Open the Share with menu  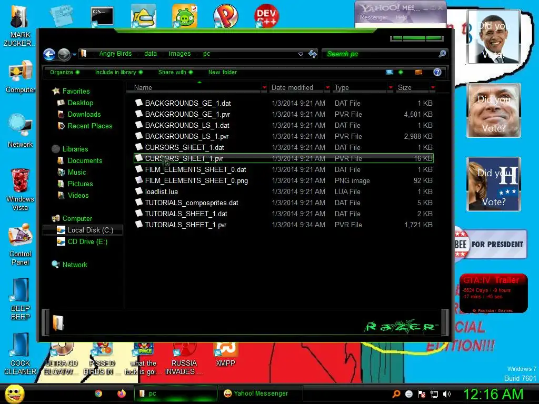pos(175,72)
